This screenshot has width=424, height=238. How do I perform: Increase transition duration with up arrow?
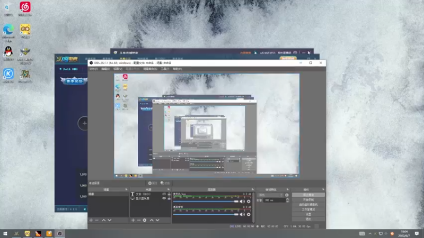(287, 199)
